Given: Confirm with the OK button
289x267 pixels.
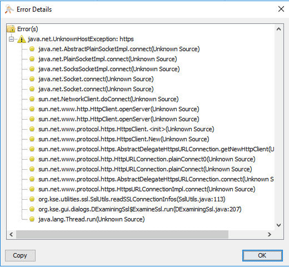Looking at the screenshot, I should [x=262, y=255].
